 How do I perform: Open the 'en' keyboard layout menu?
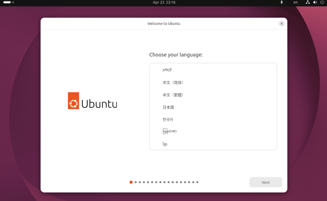(x=296, y=2)
